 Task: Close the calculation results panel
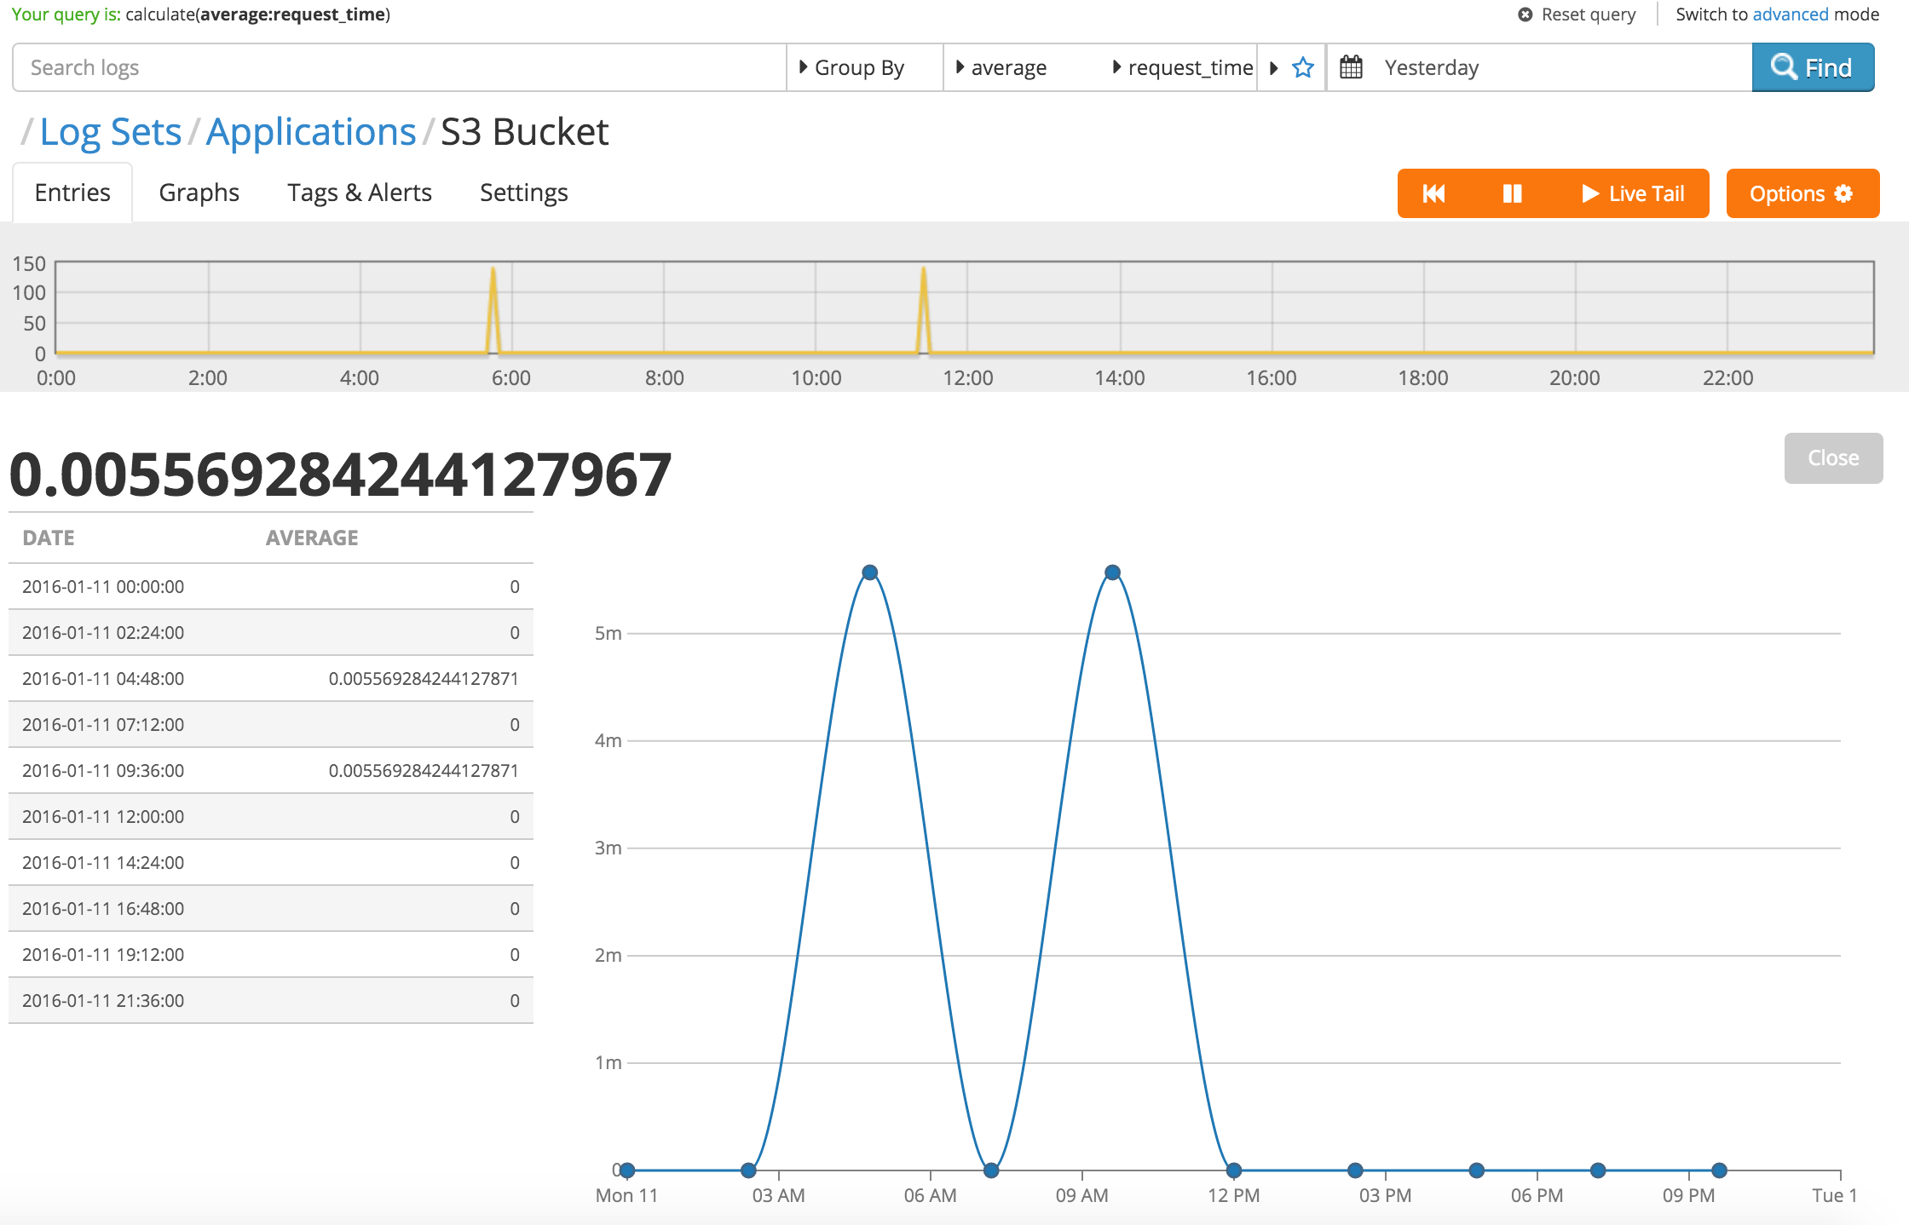(x=1832, y=457)
